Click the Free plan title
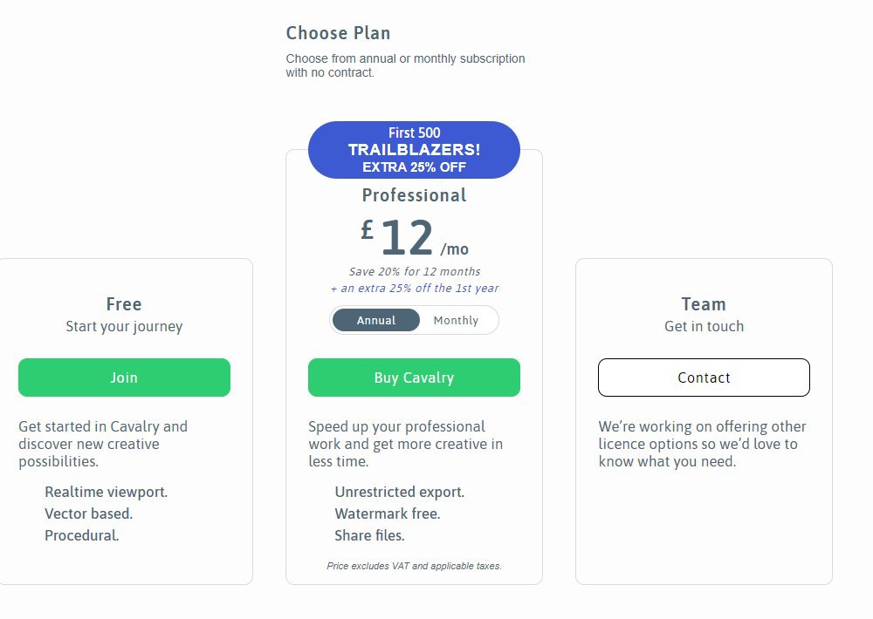873x619 pixels. tap(124, 304)
